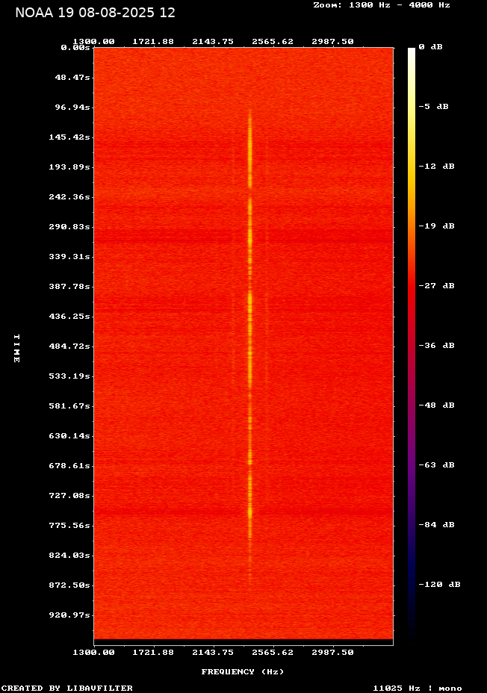
Task: Select the Zoom 1300 Hz - 4000 Hz label
Action: 381,4
